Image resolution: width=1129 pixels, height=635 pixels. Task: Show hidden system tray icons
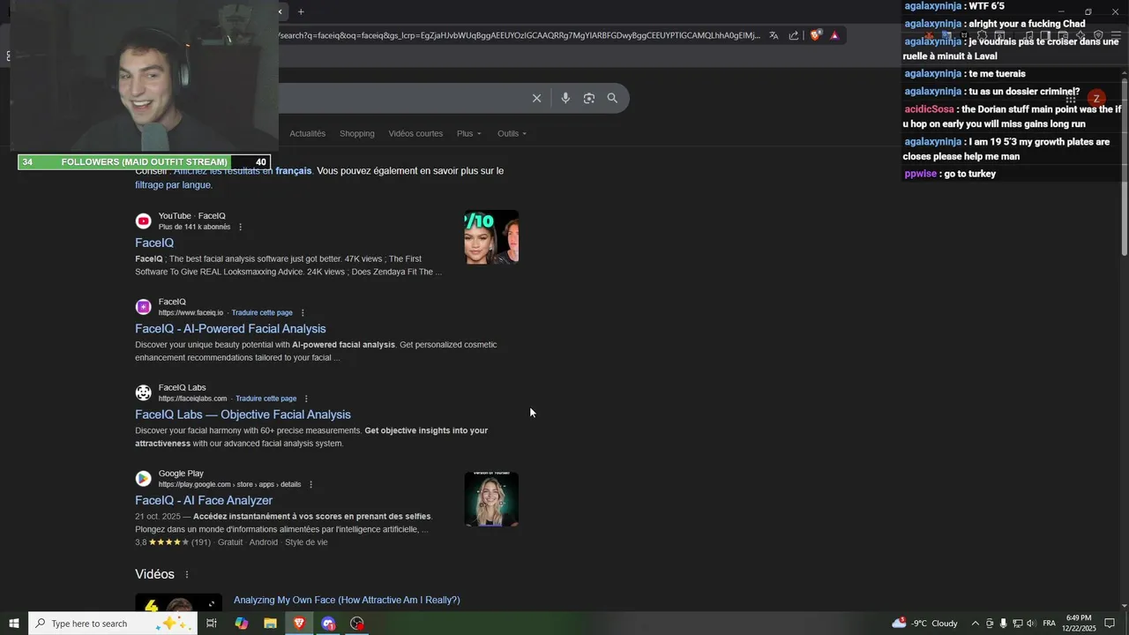pyautogui.click(x=975, y=624)
